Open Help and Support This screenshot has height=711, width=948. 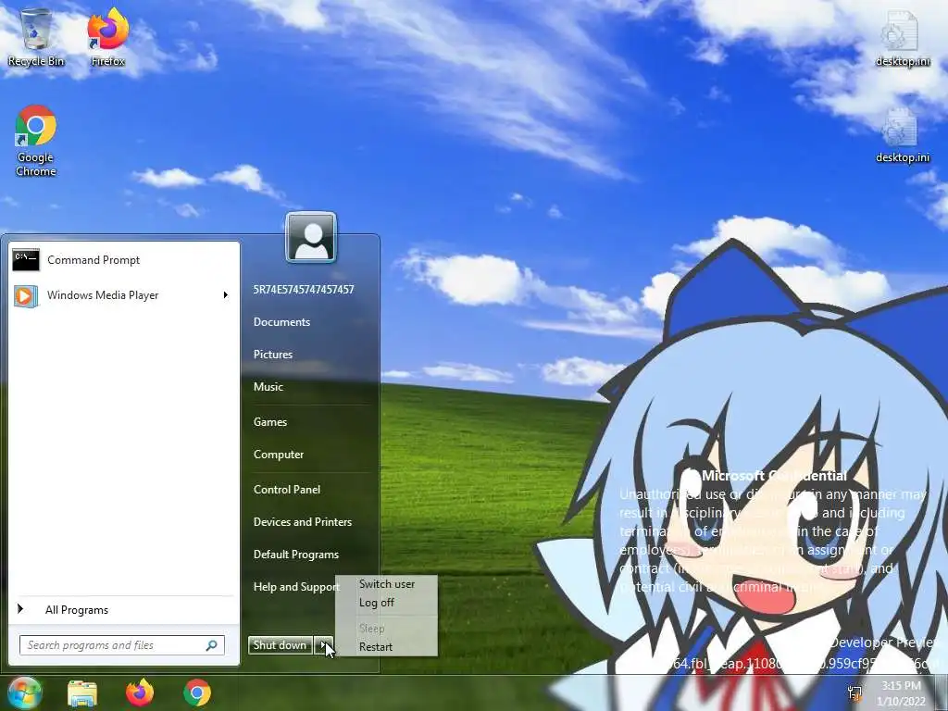[296, 587]
